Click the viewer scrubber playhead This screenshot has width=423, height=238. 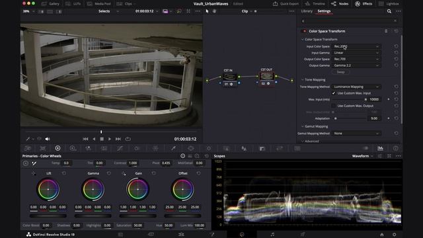click(x=101, y=132)
